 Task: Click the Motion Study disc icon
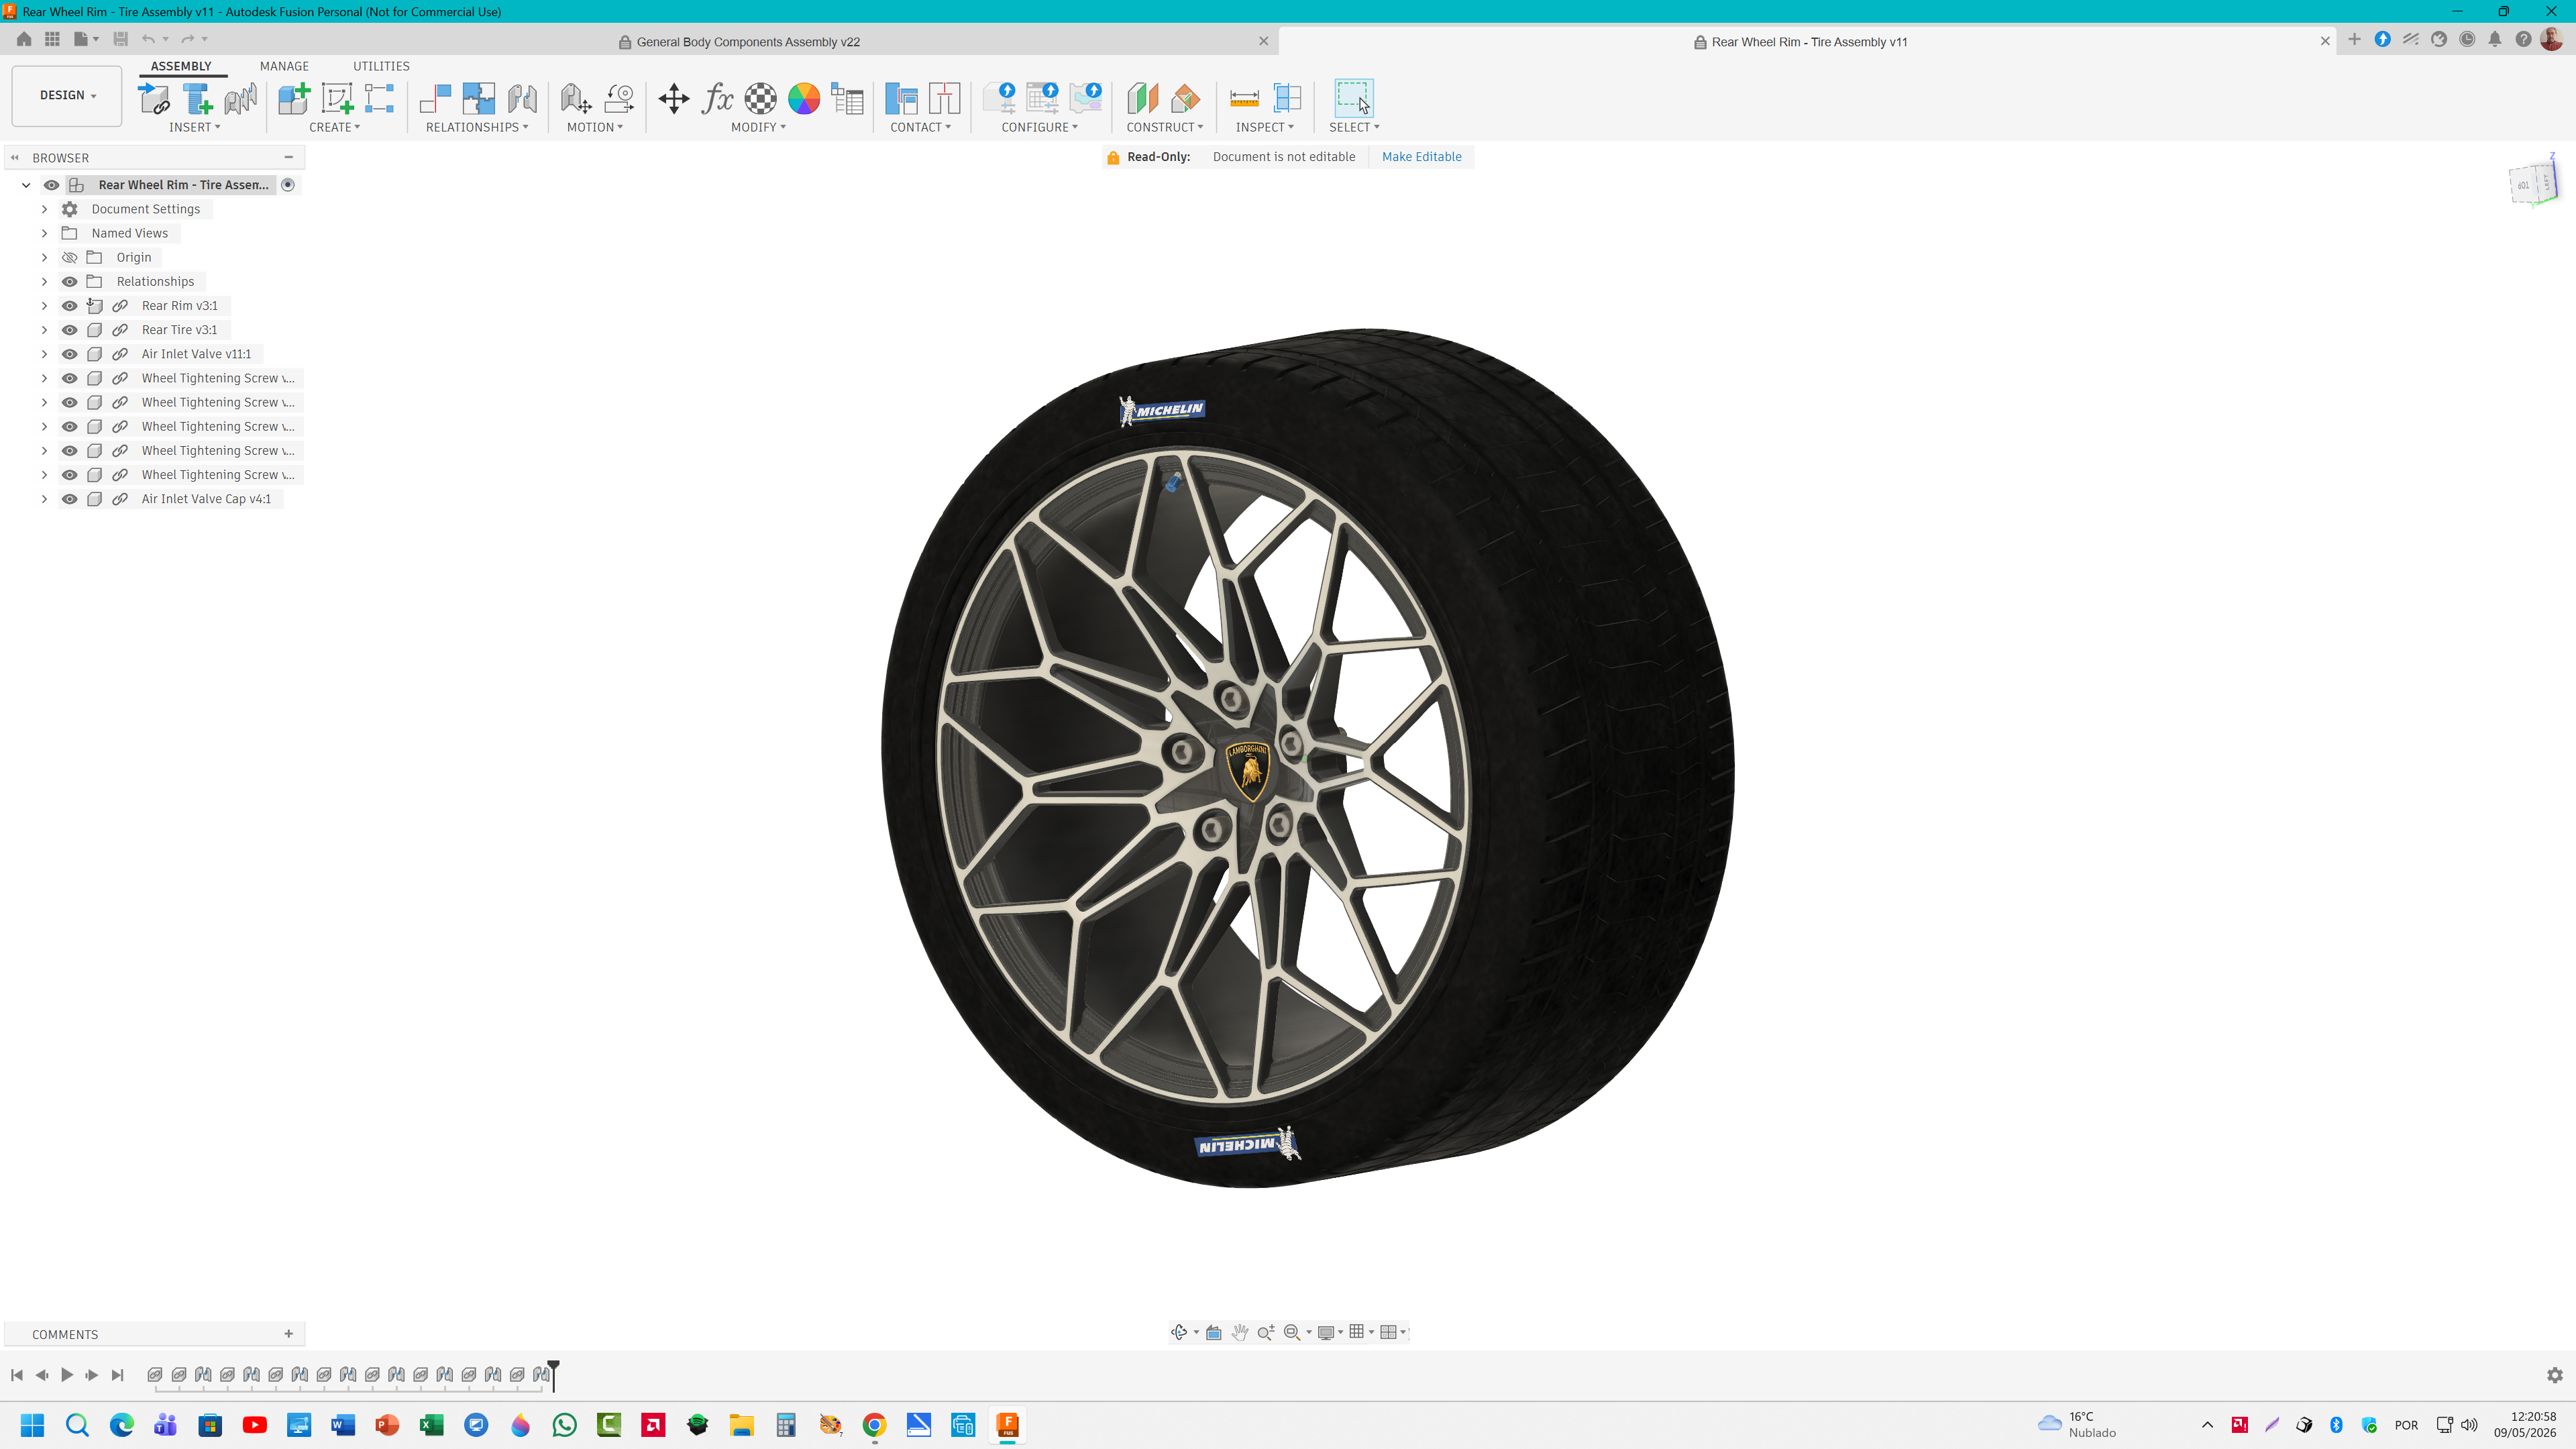619,98
